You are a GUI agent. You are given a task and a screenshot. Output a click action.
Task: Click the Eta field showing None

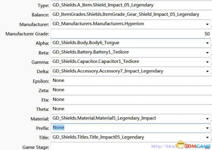(131, 100)
